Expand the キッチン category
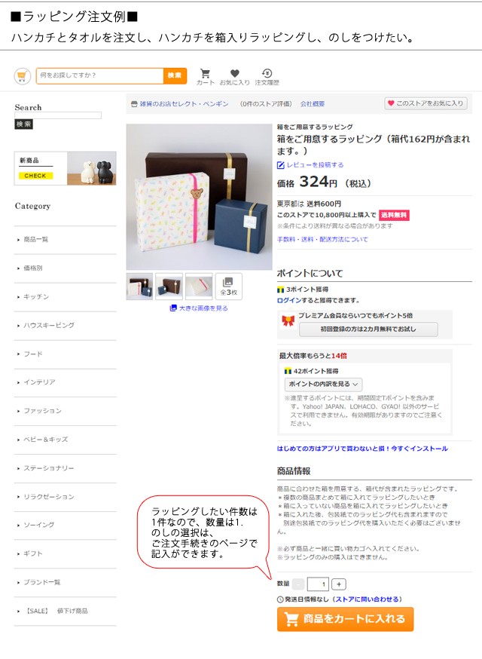Image resolution: width=482 pixels, height=659 pixels. pos(36,297)
